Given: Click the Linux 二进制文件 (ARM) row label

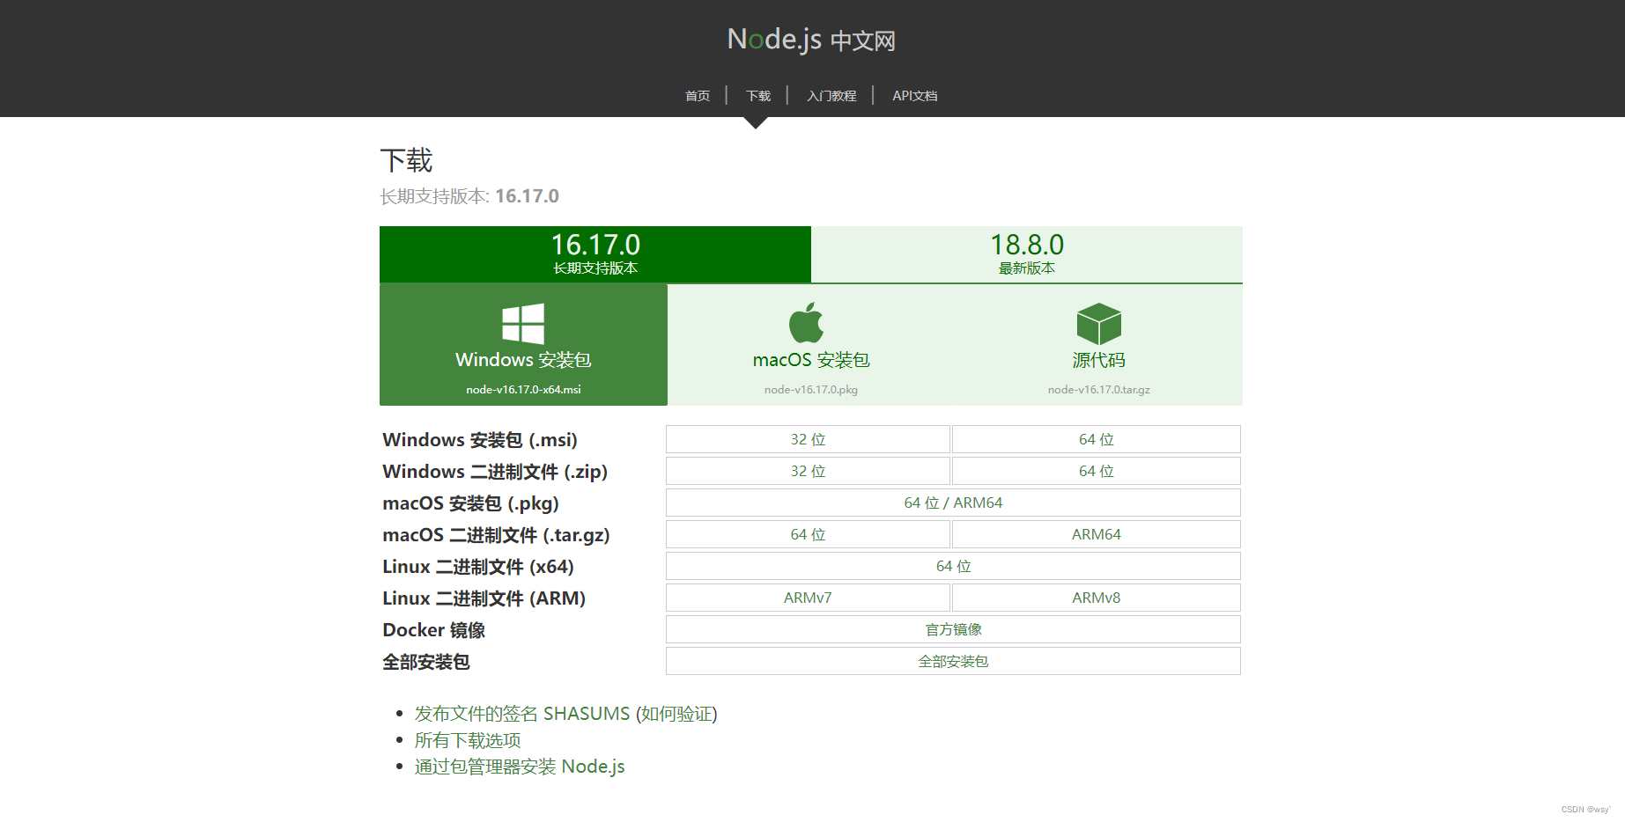Looking at the screenshot, I should point(484,598).
